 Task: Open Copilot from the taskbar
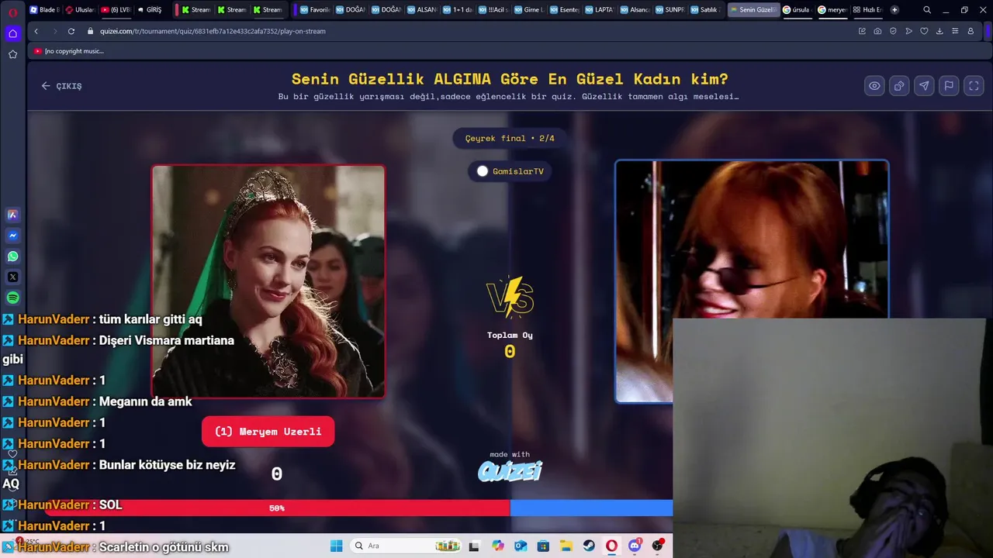pyautogui.click(x=498, y=546)
